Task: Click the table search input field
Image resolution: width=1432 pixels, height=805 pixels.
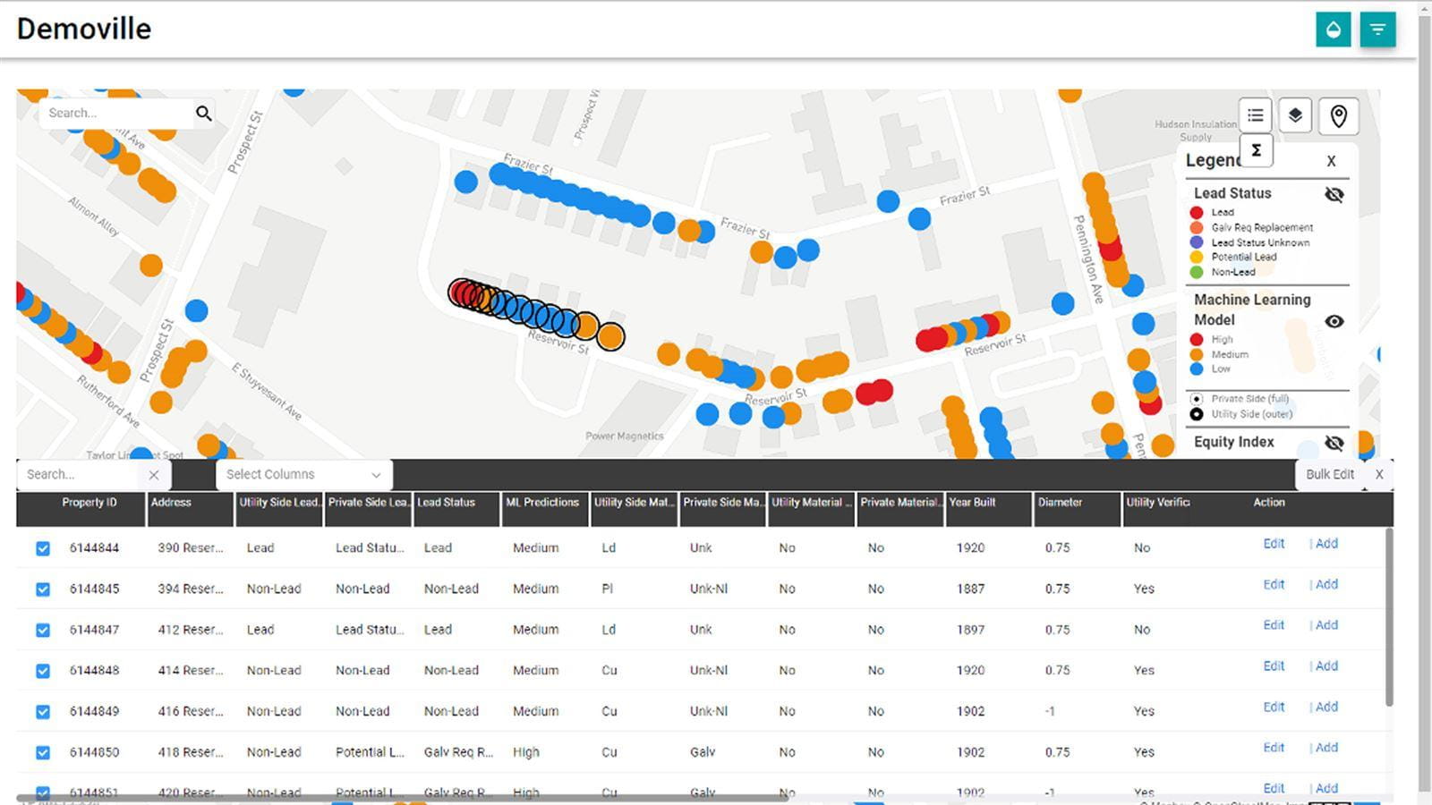Action: 81,475
